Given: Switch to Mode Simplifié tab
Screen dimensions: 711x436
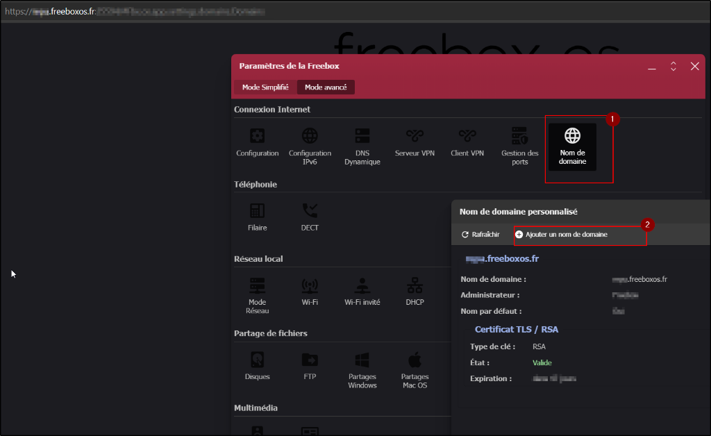Looking at the screenshot, I should (x=265, y=87).
